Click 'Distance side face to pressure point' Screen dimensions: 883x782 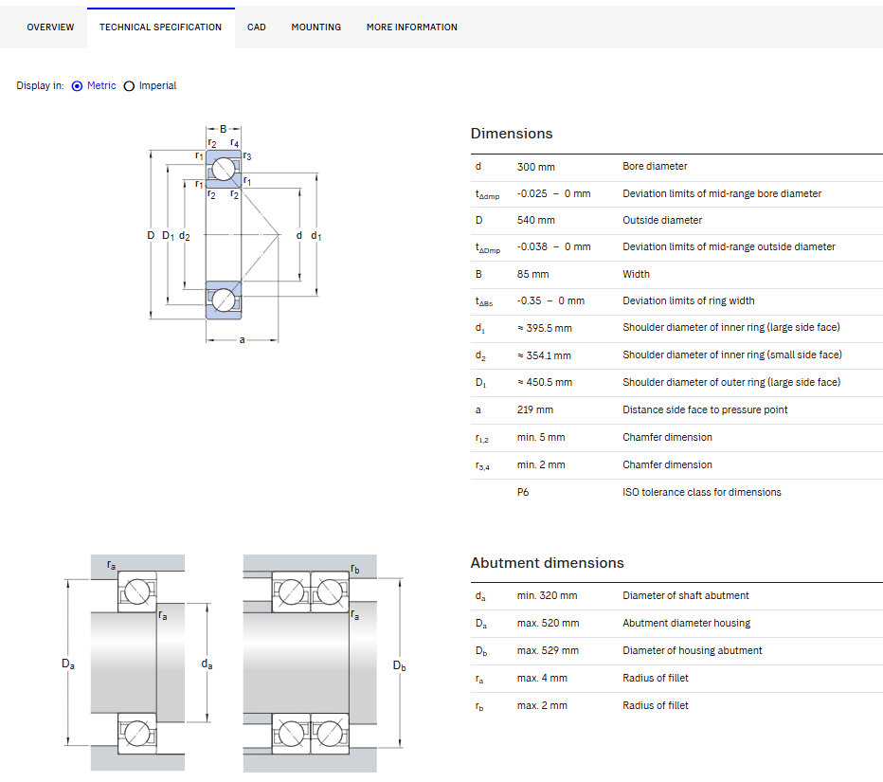coord(705,409)
